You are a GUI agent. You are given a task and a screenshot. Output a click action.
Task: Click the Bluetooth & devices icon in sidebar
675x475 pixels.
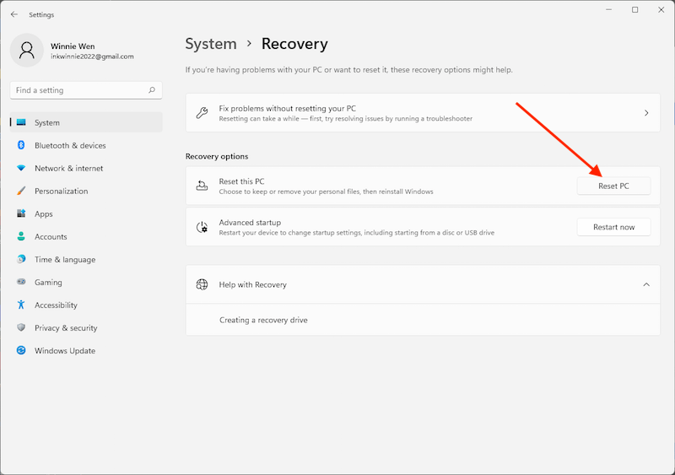(21, 145)
